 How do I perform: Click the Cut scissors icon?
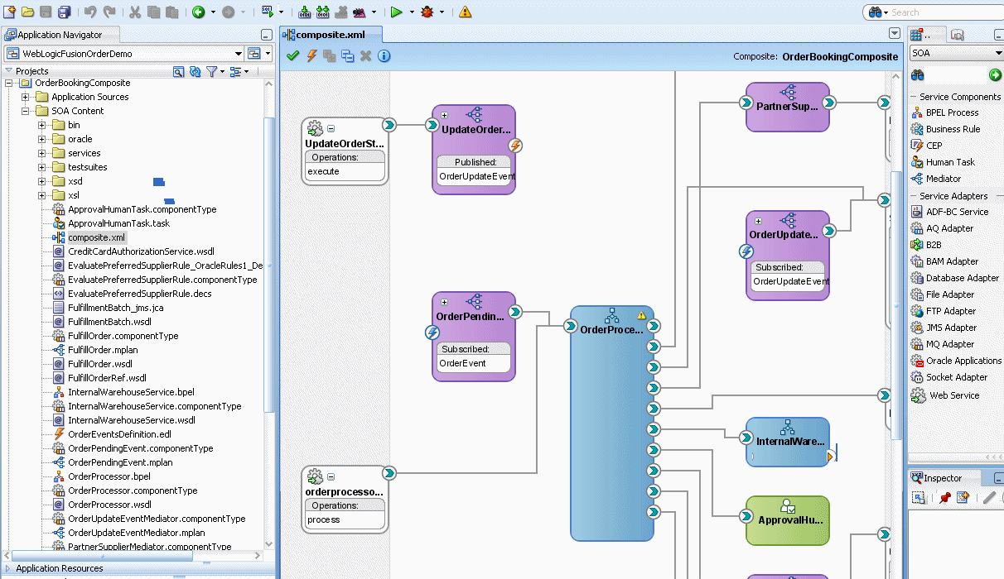click(x=135, y=12)
